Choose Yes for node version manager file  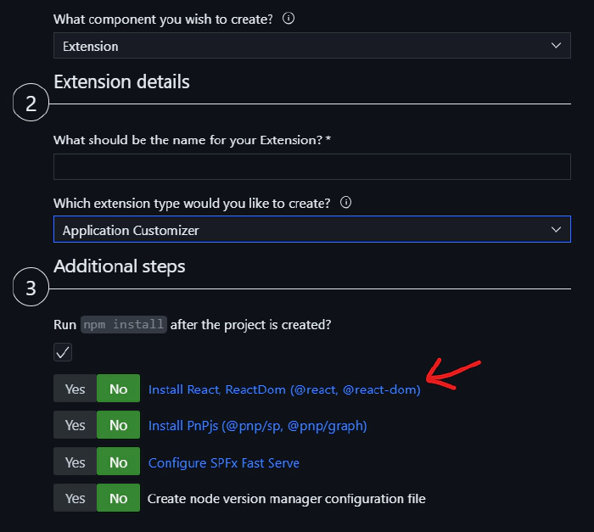76,499
